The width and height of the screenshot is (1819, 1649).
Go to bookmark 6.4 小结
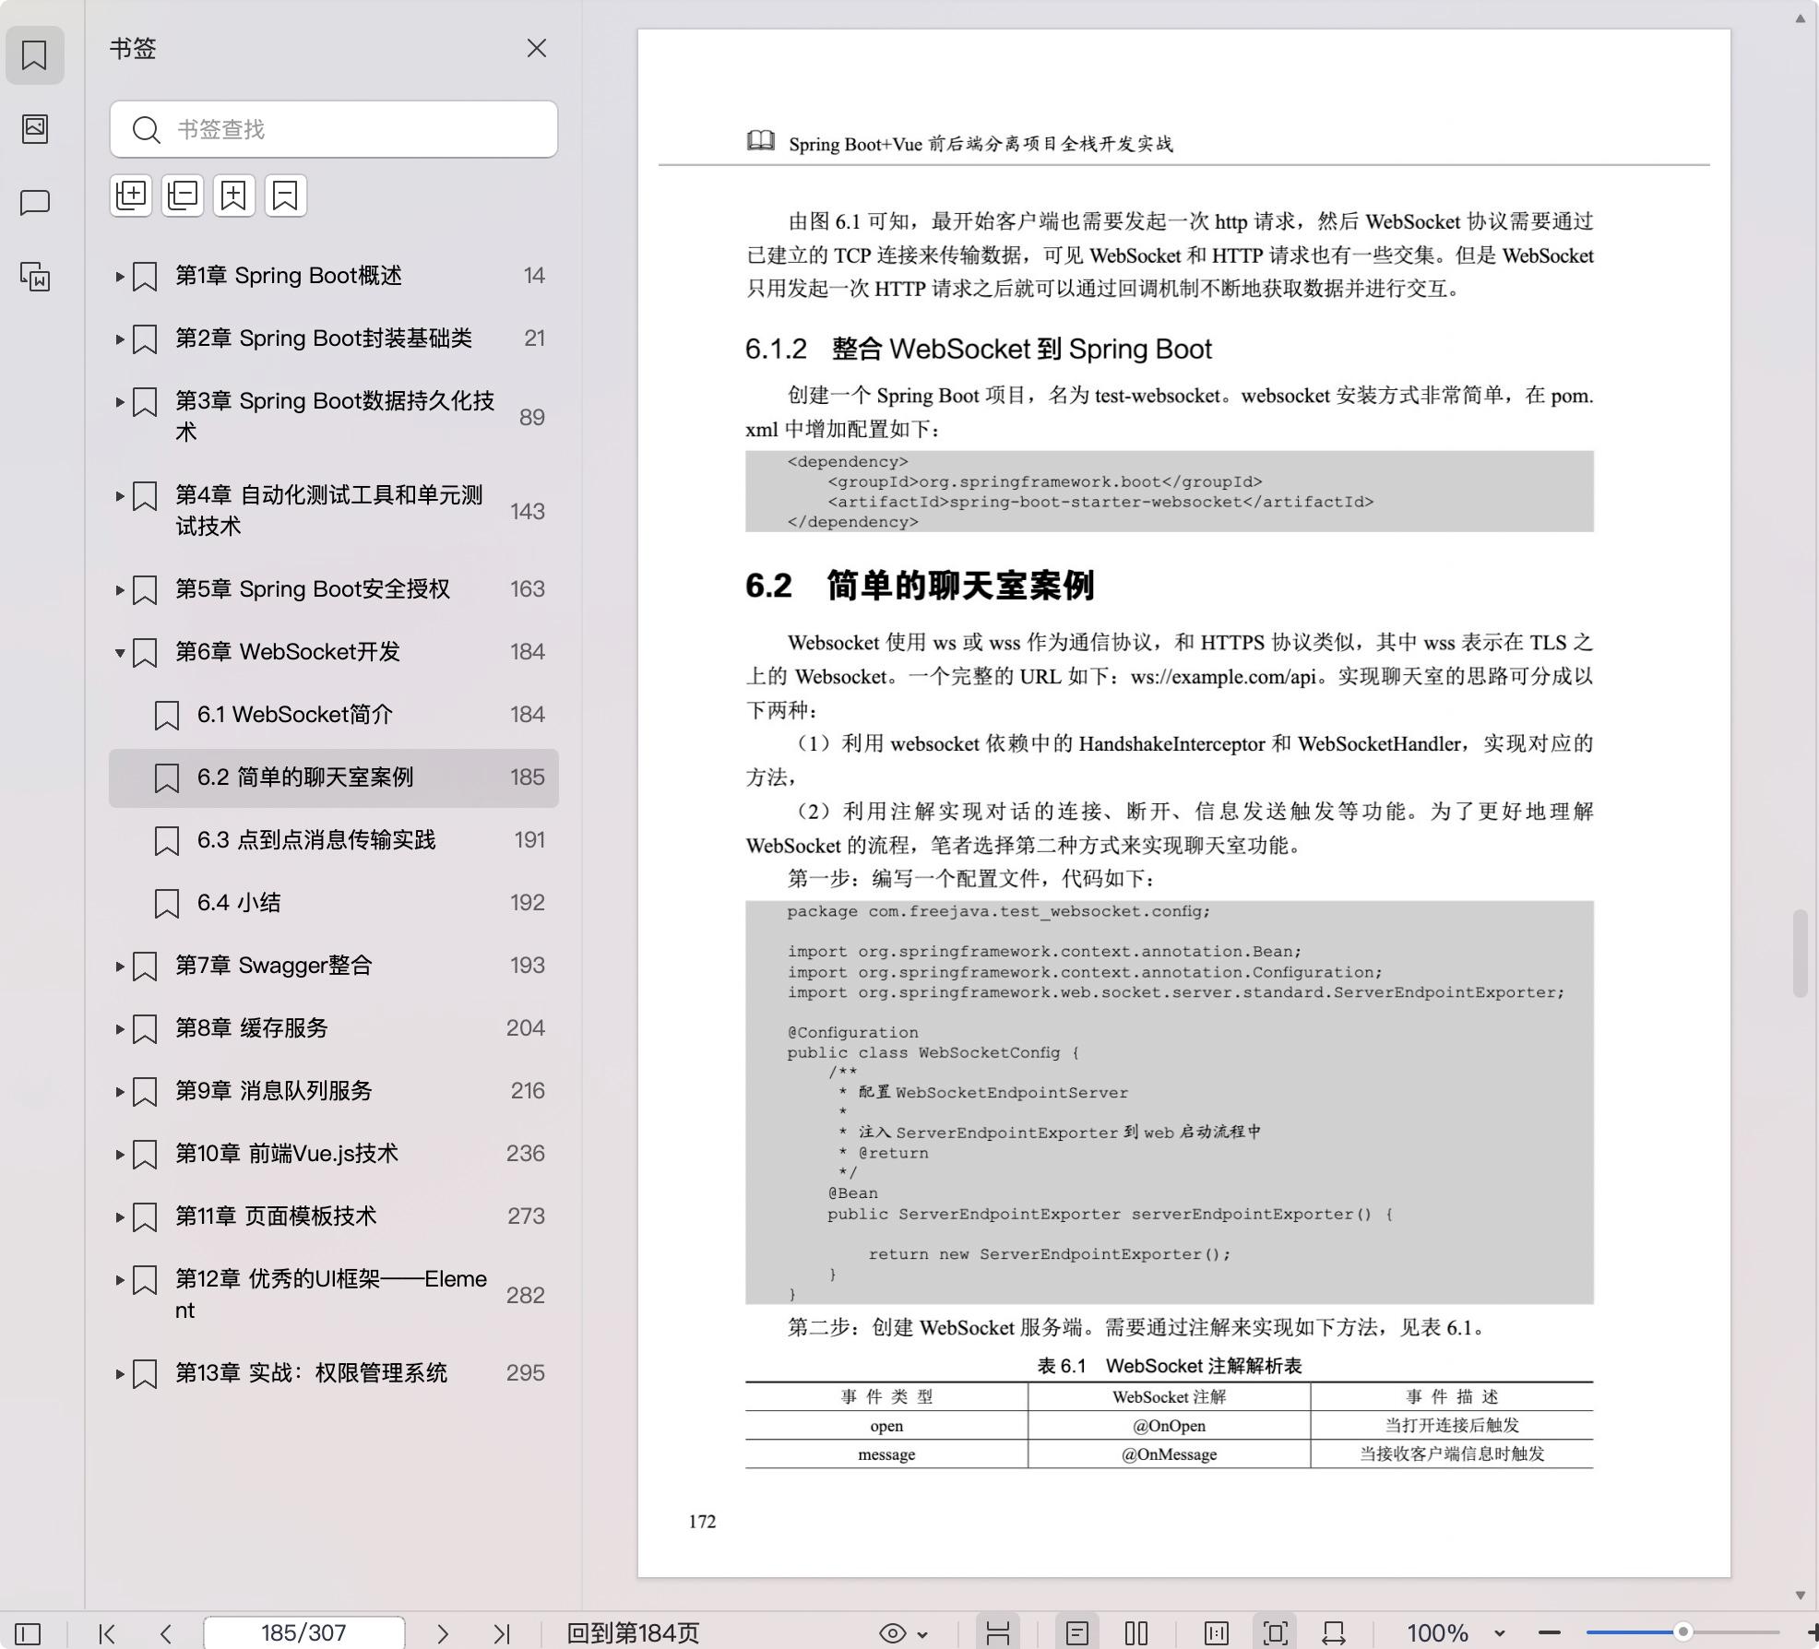(x=334, y=903)
